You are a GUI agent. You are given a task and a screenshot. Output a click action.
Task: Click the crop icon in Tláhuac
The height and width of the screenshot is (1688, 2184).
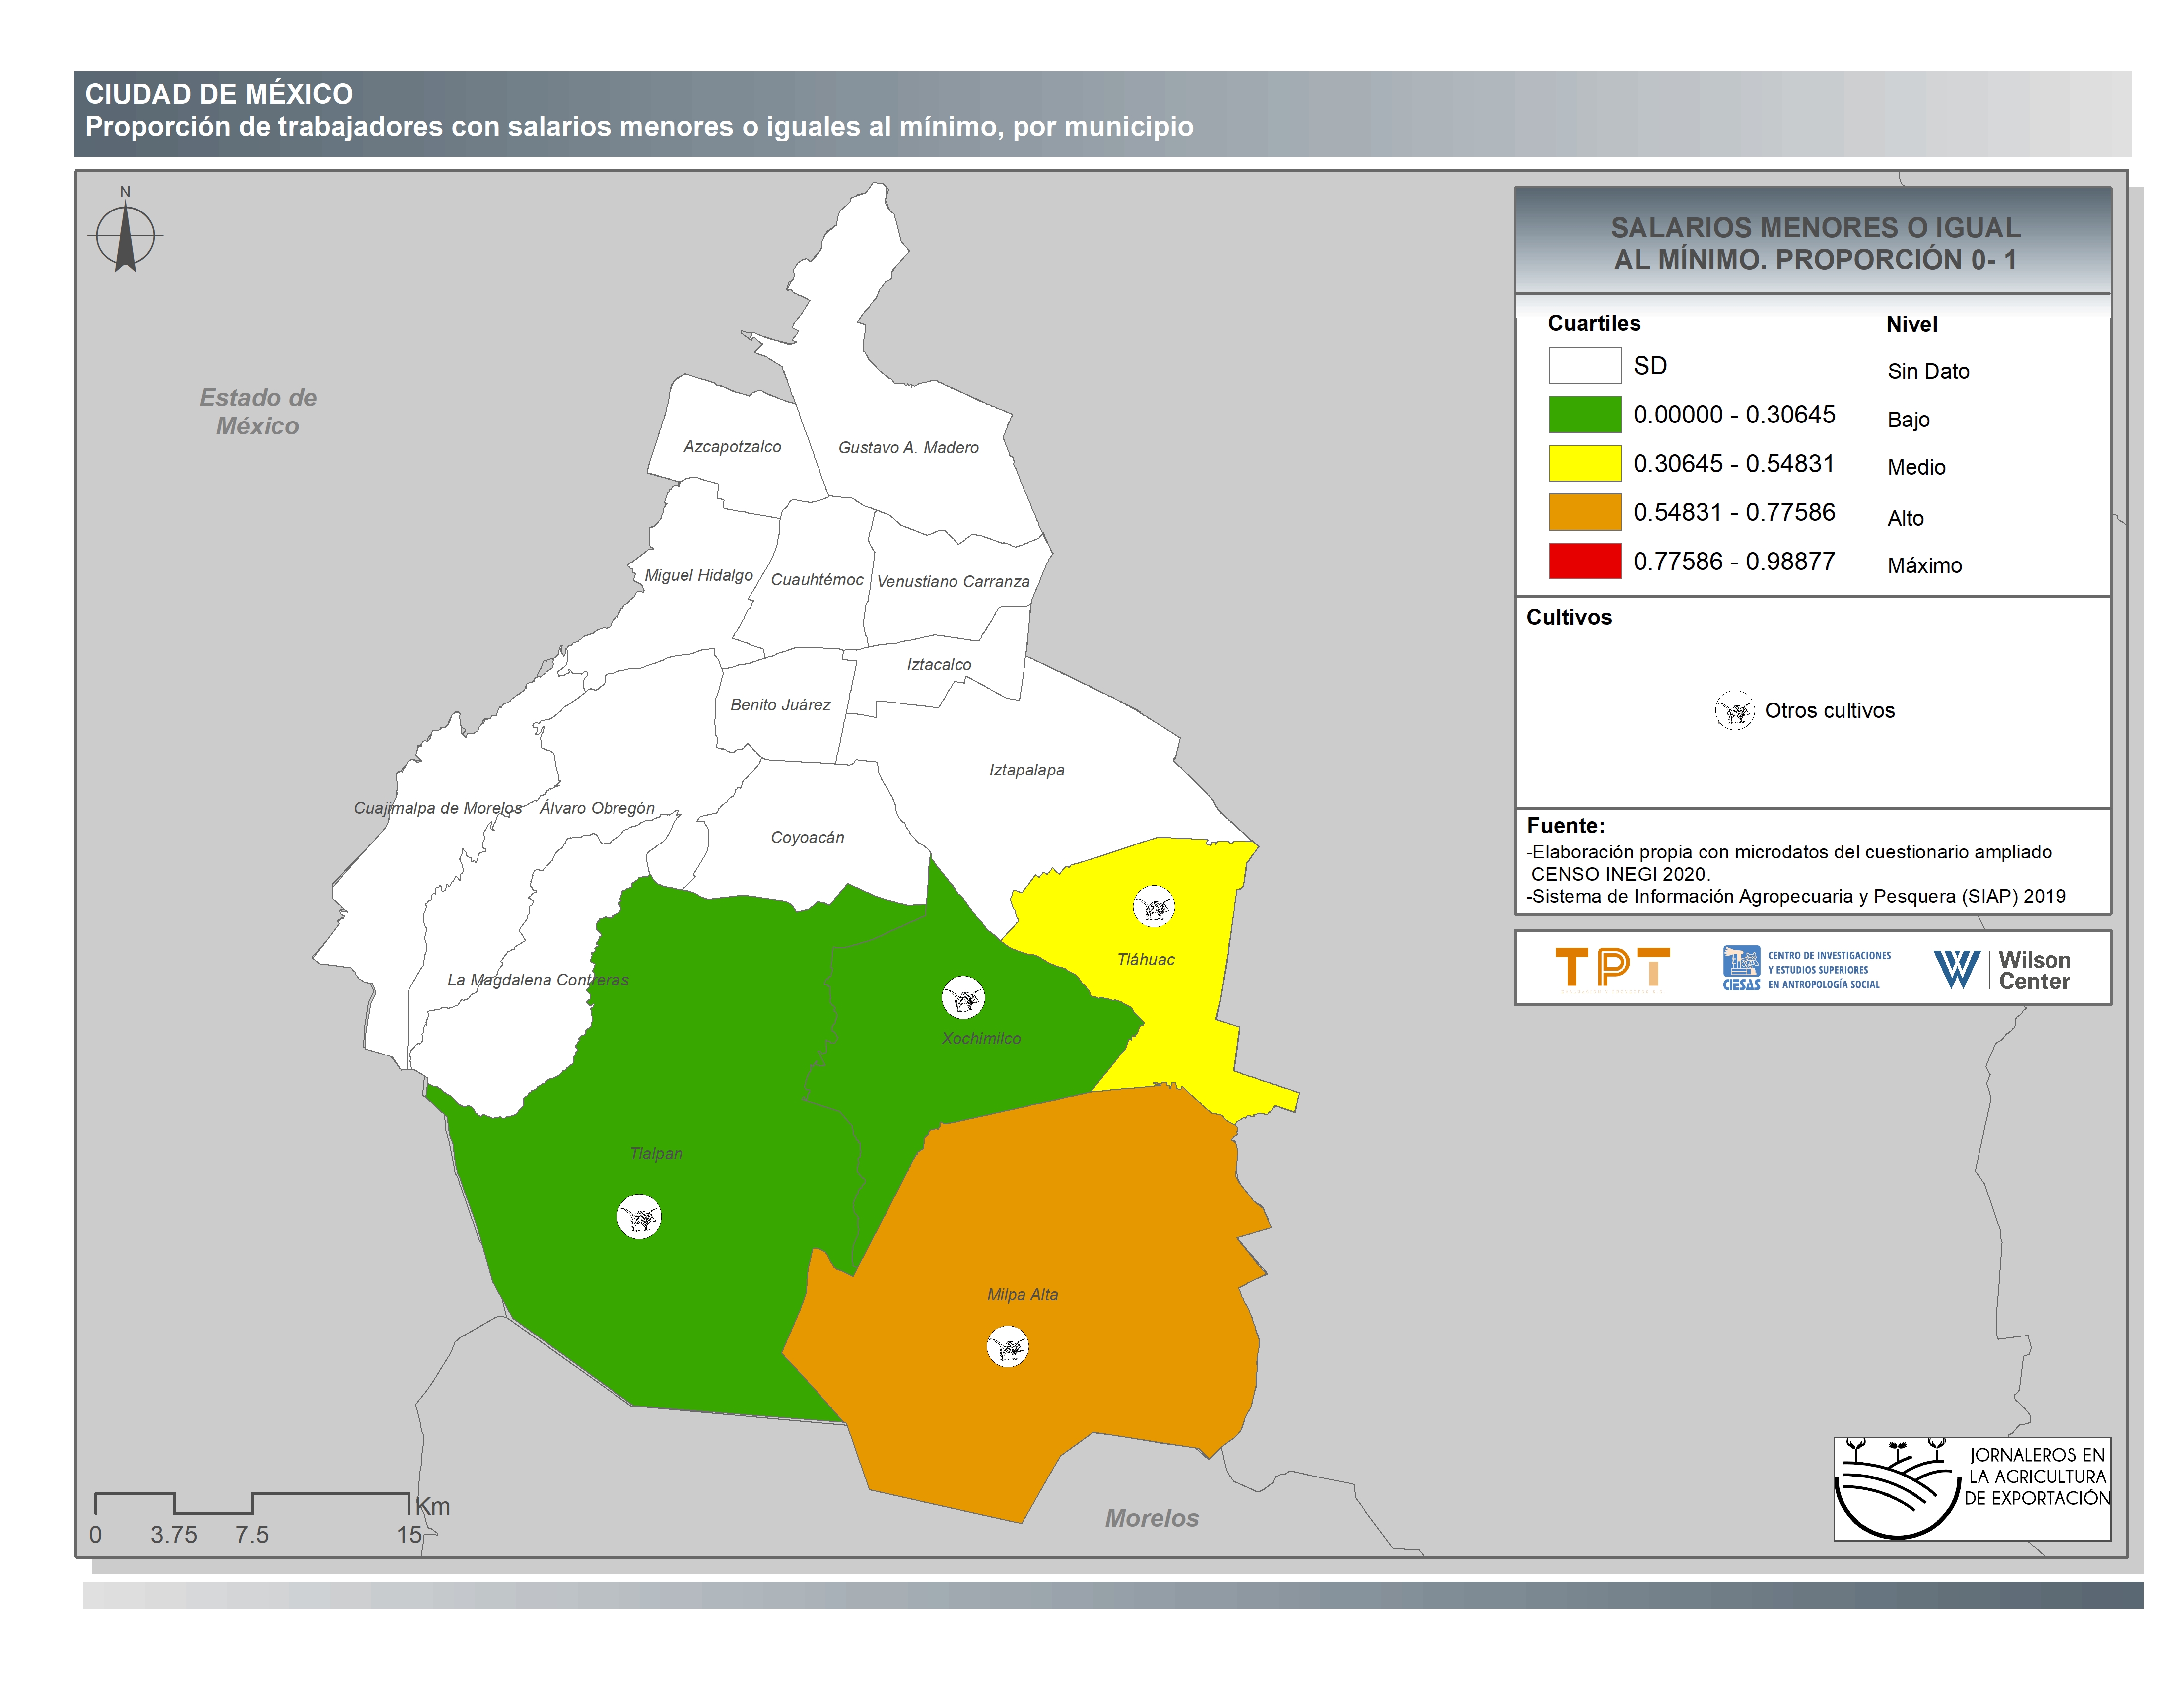click(1153, 906)
